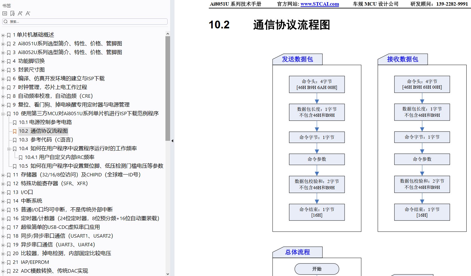Open bookmark 1 单片机基础概述
The height and width of the screenshot is (276, 471).
point(33,35)
